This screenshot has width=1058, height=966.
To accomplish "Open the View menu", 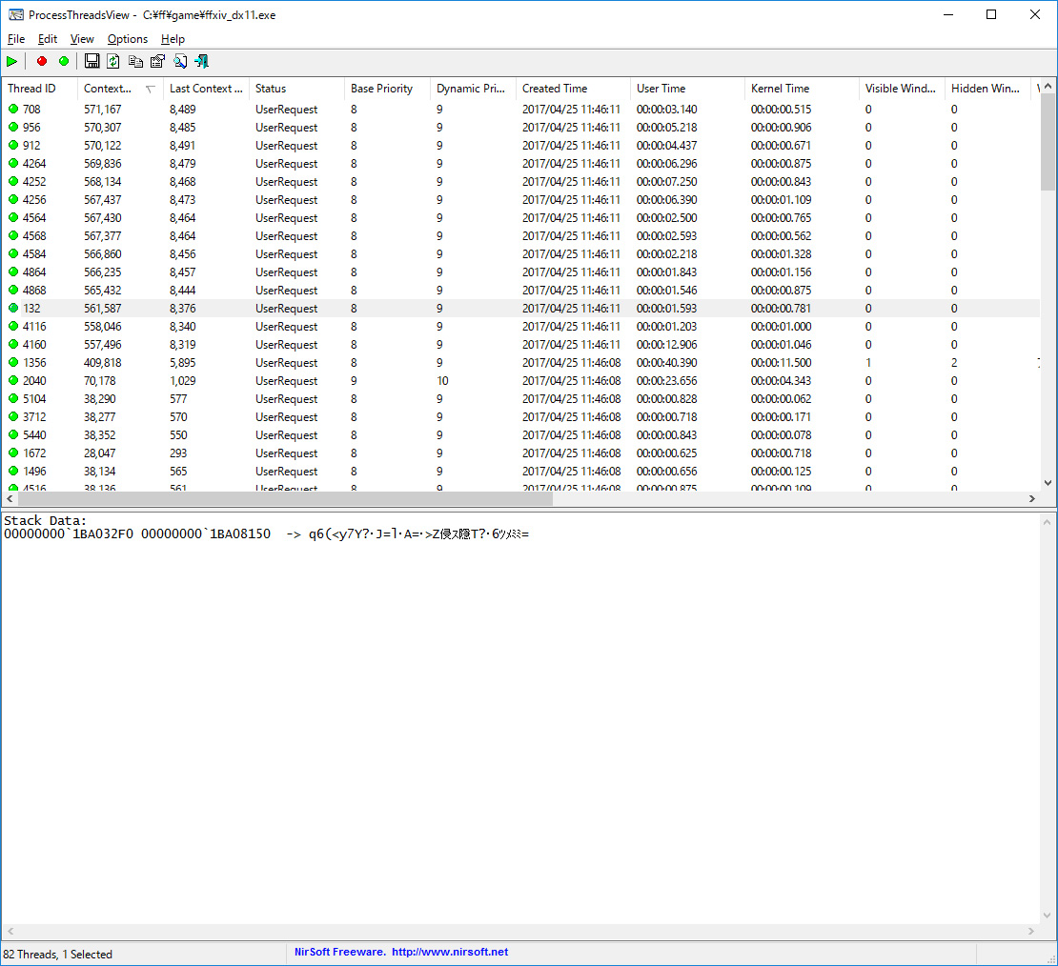I will [82, 39].
